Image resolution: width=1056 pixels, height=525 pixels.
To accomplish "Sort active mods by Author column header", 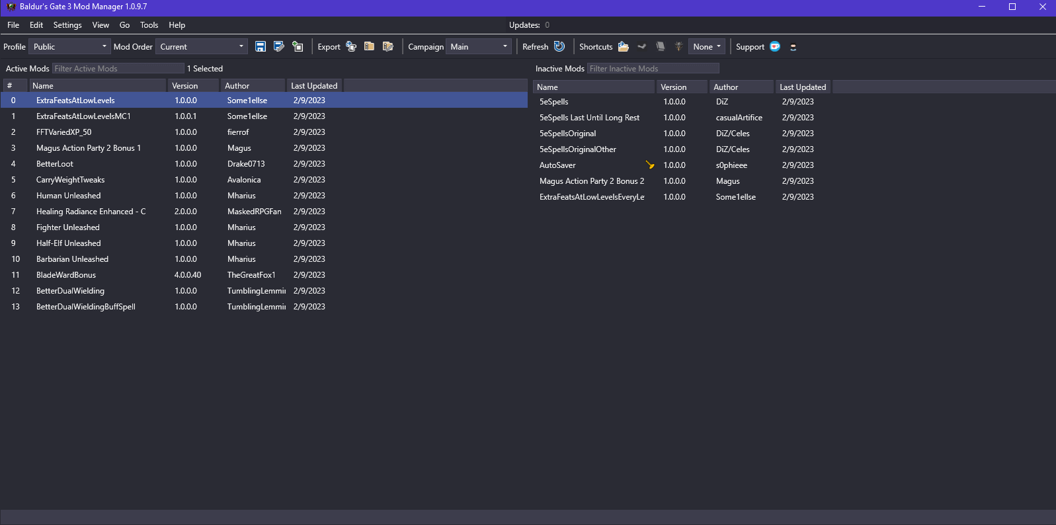I will [x=253, y=85].
